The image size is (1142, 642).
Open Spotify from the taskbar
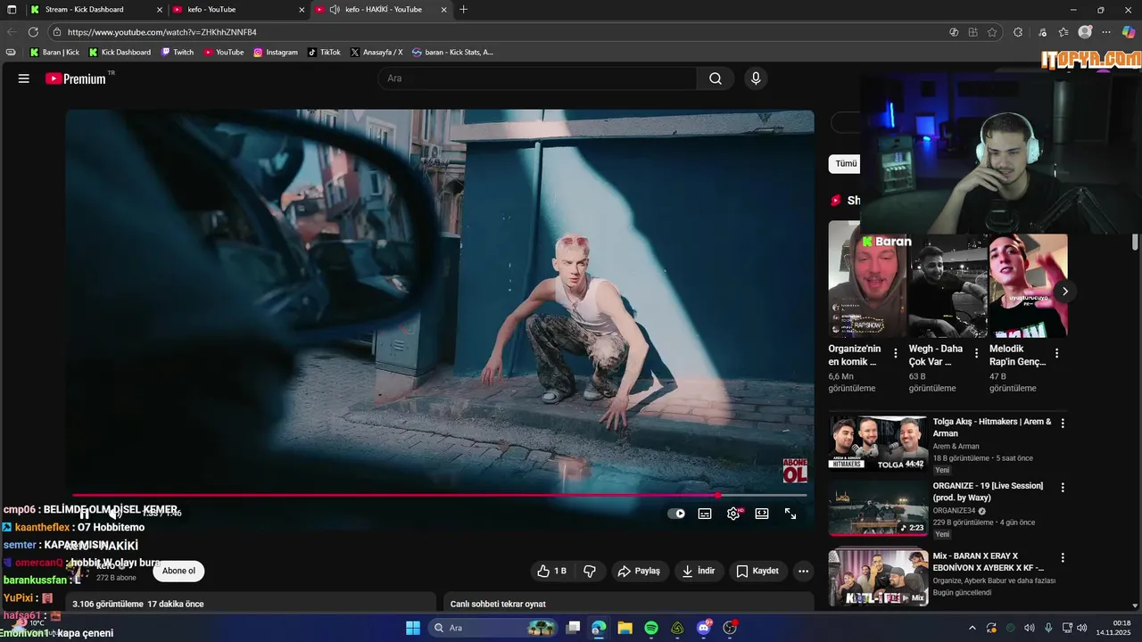651,628
